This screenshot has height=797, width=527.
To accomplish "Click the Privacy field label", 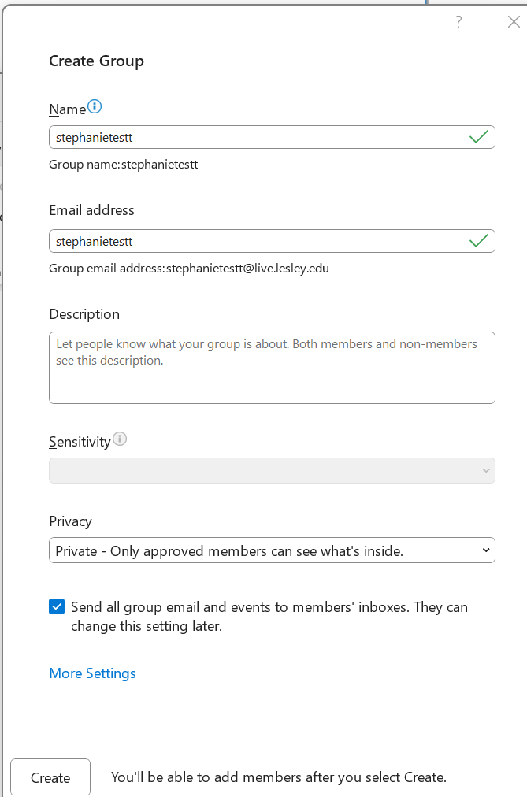I will 71,521.
